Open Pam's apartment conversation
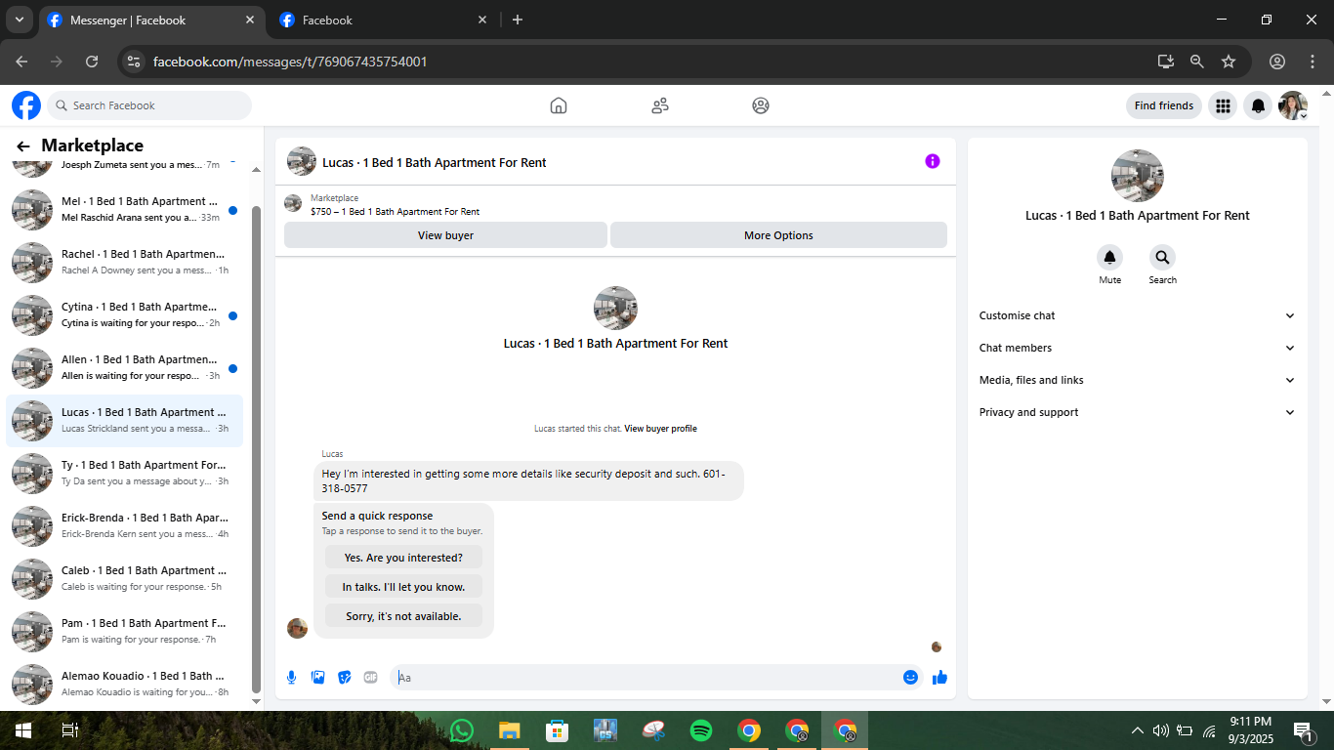1334x750 pixels. pyautogui.click(x=125, y=631)
